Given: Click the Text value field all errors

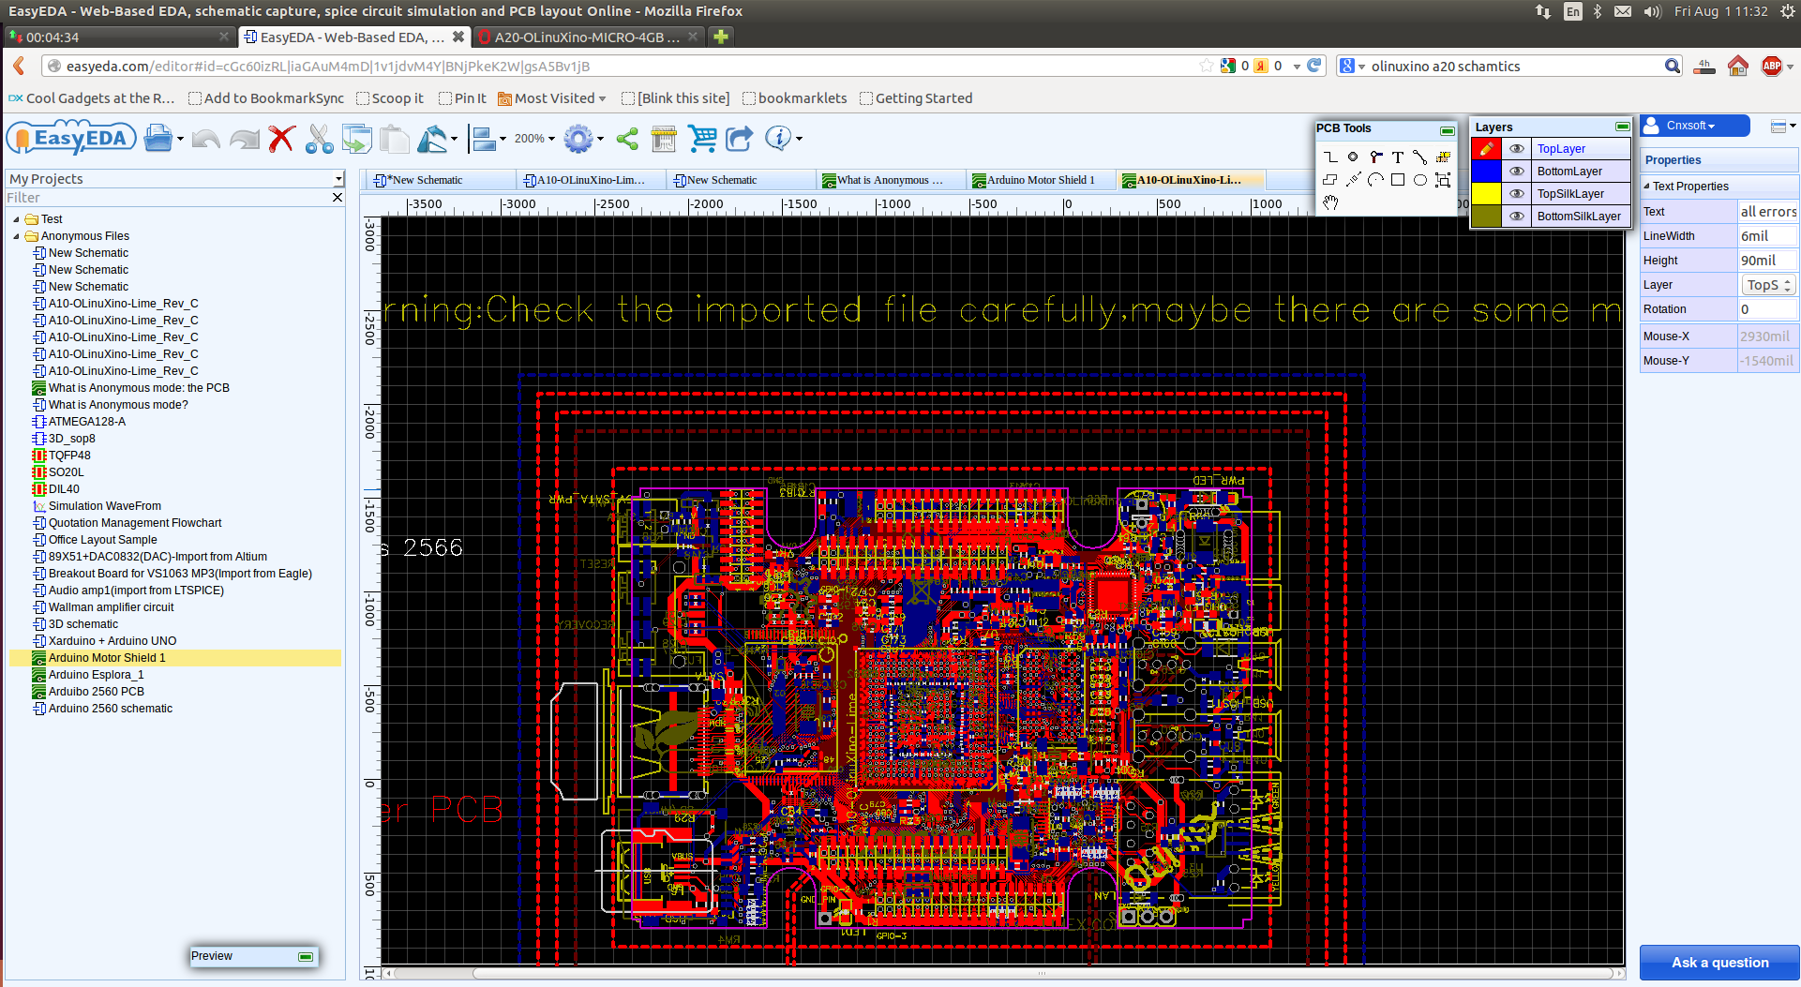Looking at the screenshot, I should [x=1767, y=212].
